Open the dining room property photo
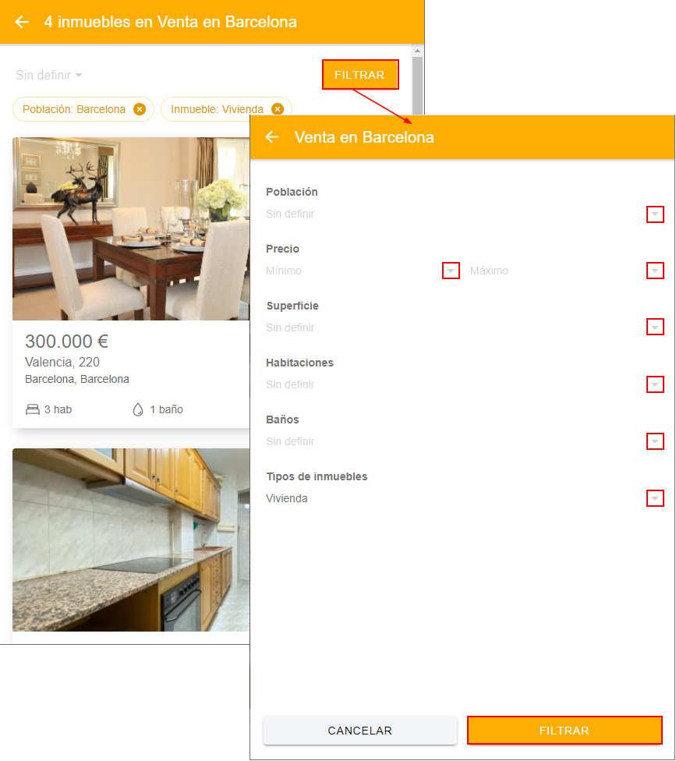Screen dimensions: 676x761 click(x=131, y=228)
